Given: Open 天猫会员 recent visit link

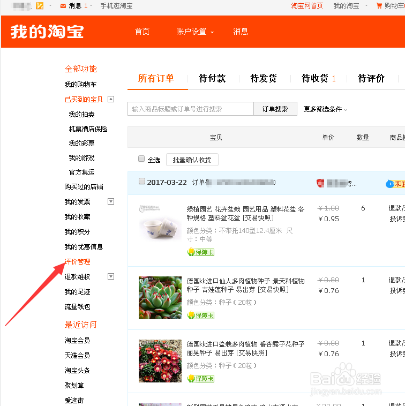Looking at the screenshot, I should (78, 356).
